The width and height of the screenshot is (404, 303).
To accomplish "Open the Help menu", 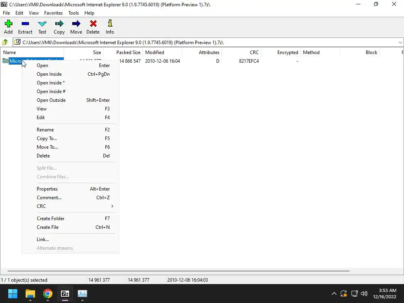I will click(89, 13).
